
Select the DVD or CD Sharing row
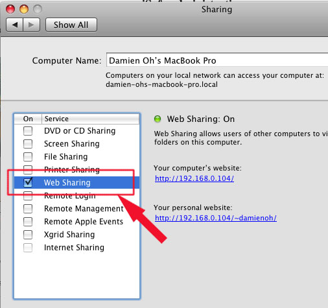tap(76, 131)
